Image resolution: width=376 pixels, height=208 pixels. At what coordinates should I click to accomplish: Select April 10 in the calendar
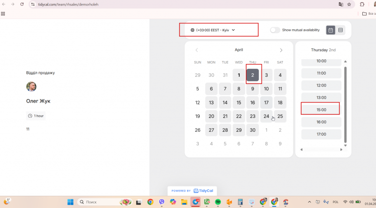(x=266, y=89)
